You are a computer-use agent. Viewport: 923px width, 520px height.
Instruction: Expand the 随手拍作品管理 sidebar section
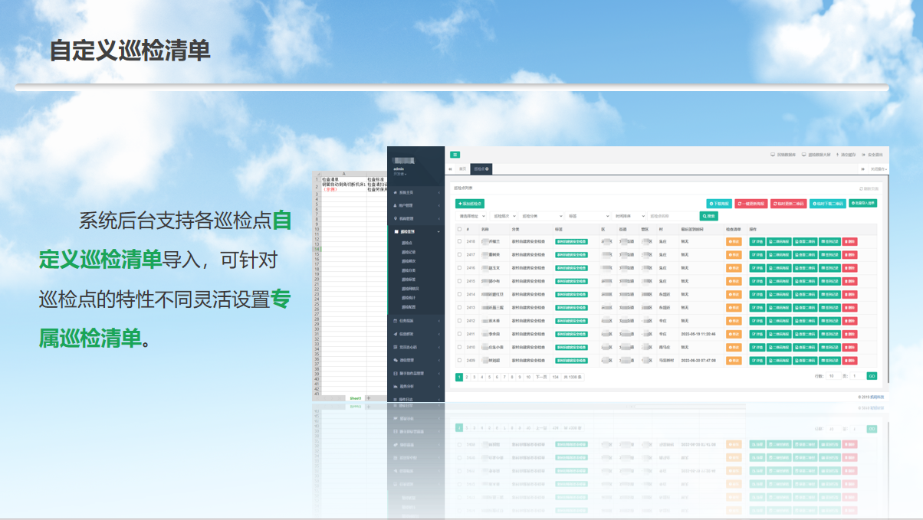point(416,373)
